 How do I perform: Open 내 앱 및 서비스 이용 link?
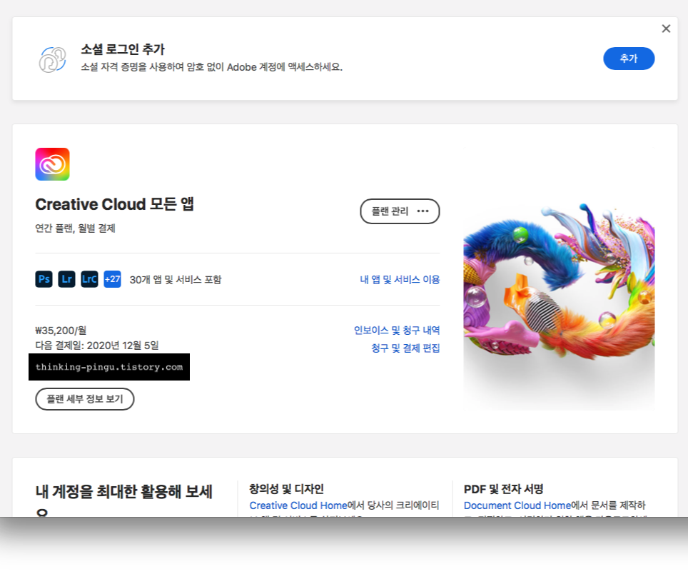pos(400,280)
